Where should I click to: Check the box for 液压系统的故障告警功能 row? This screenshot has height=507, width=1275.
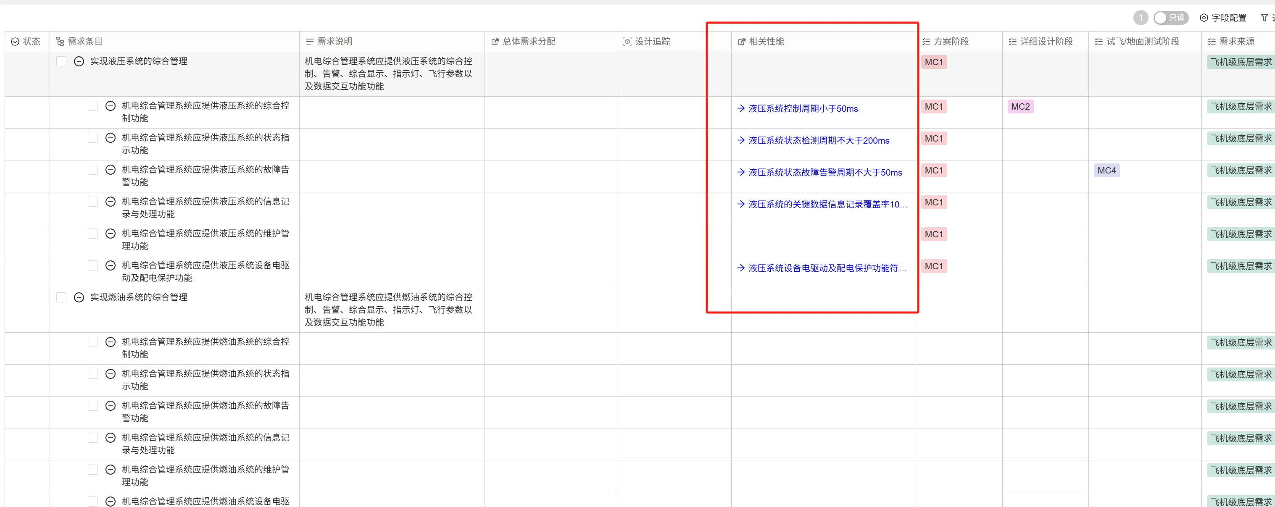[x=93, y=170]
